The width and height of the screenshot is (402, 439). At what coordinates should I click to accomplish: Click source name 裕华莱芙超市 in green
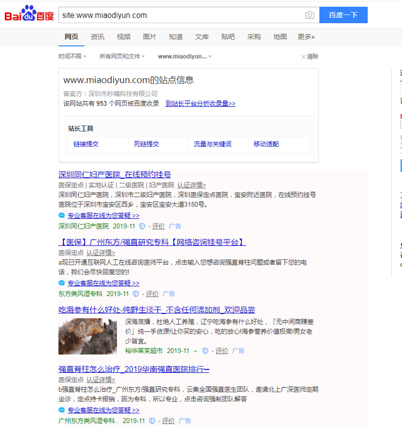tap(144, 351)
